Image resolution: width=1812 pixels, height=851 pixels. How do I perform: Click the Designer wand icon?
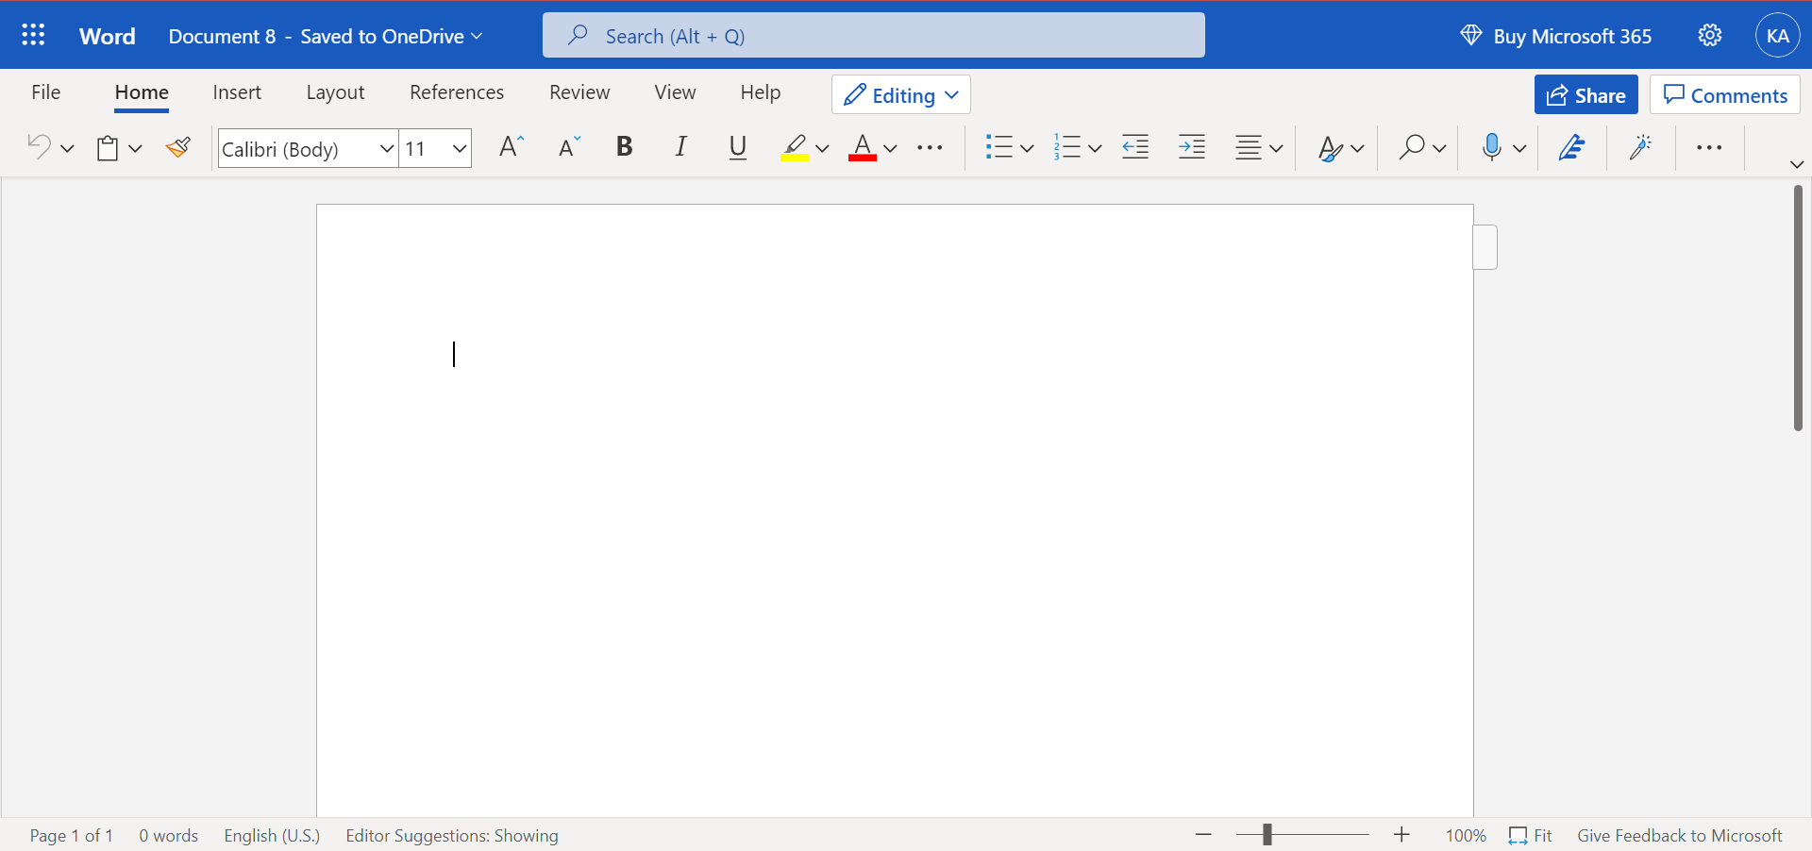(x=1641, y=147)
